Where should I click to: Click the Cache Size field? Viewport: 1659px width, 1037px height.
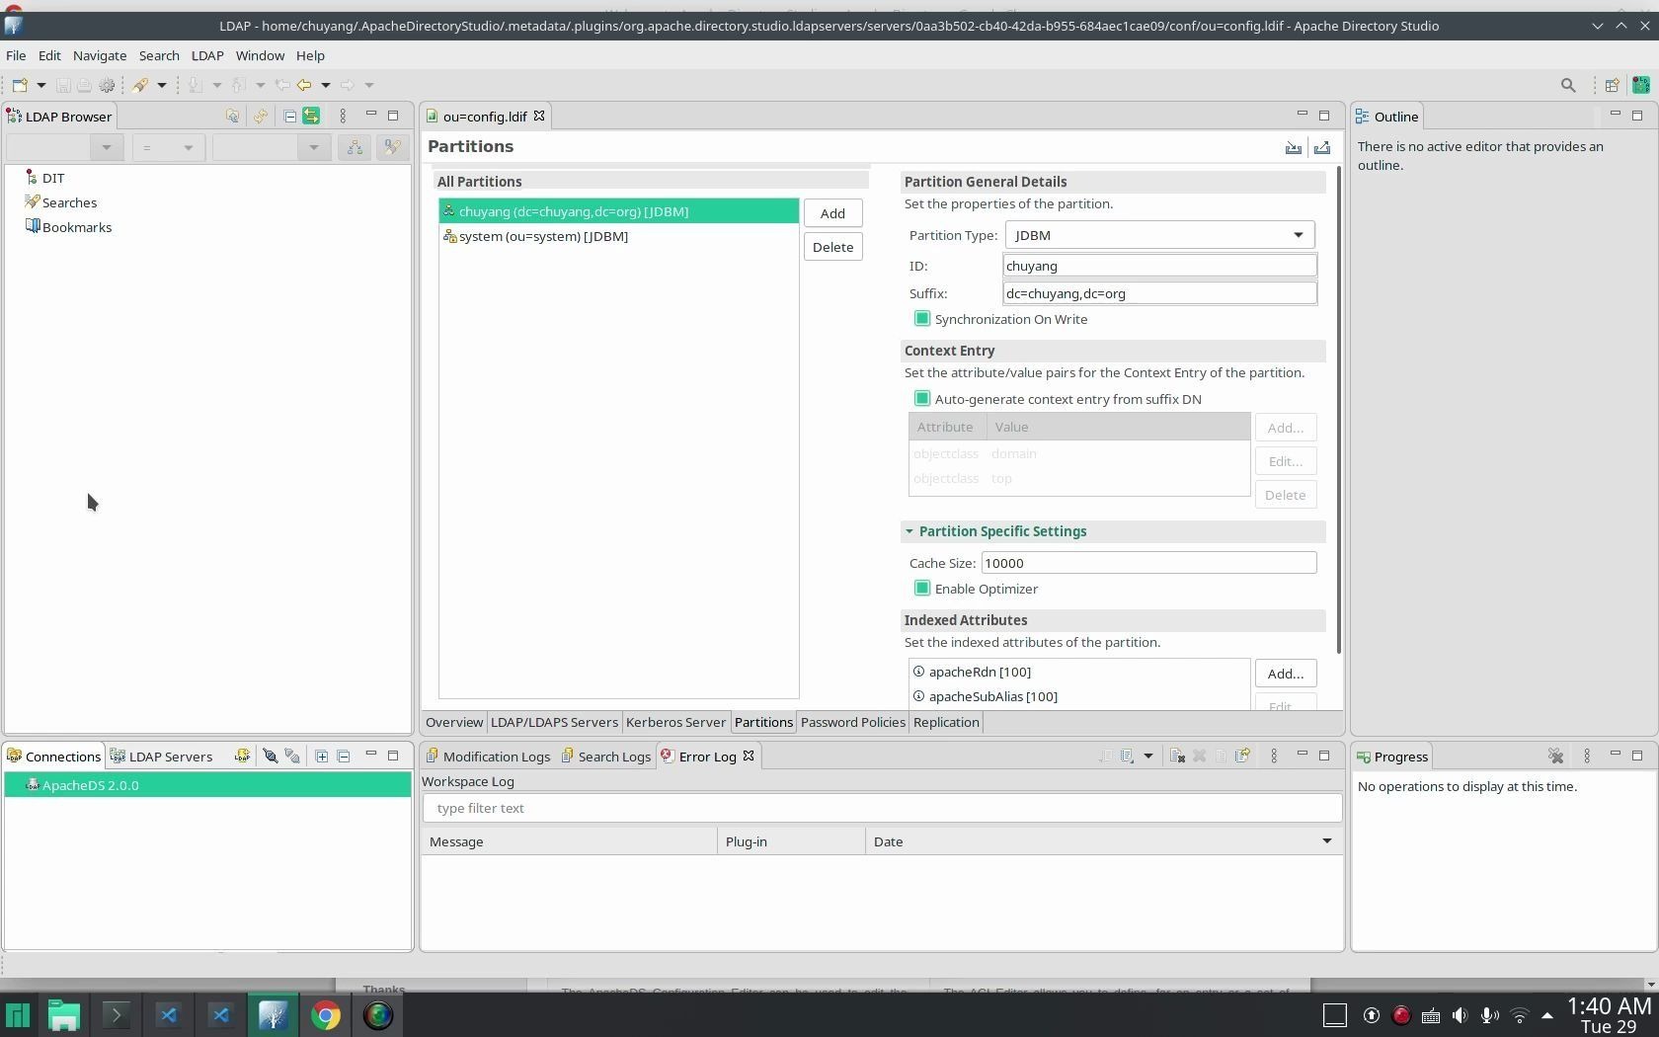coord(1148,563)
